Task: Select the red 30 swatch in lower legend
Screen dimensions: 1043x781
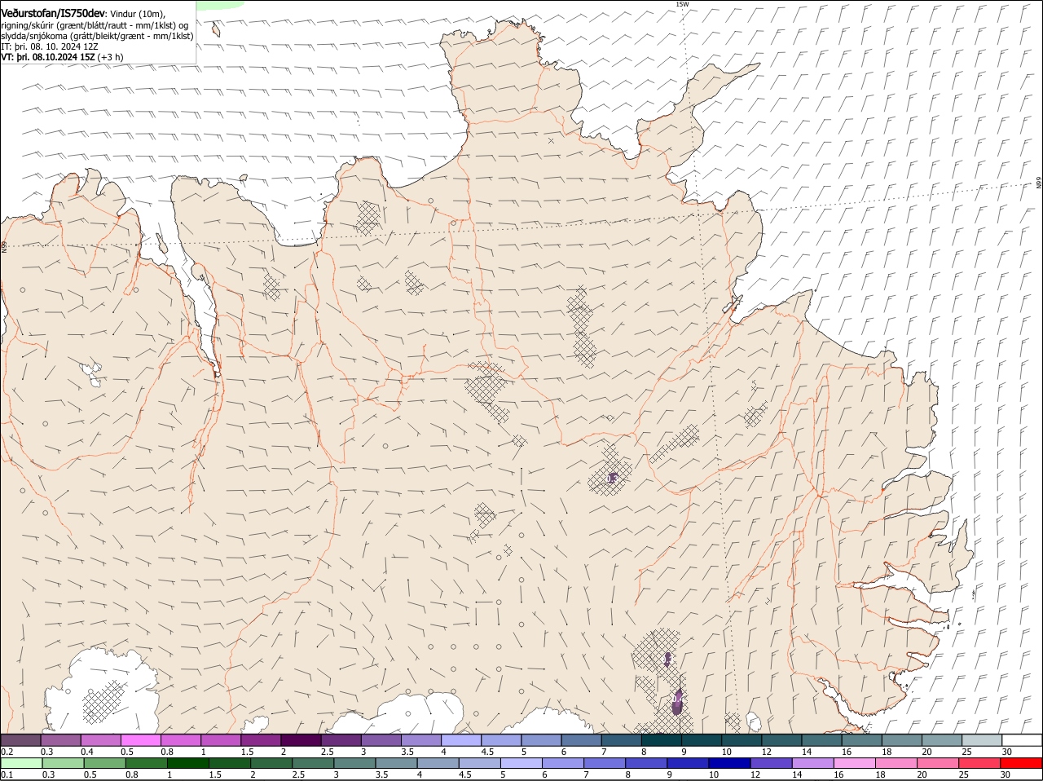Action: [x=1021, y=763]
